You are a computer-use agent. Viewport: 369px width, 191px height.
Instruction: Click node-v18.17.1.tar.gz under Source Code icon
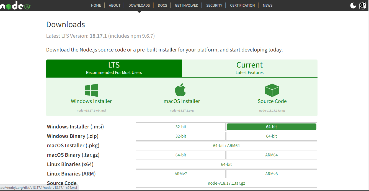click(272, 110)
